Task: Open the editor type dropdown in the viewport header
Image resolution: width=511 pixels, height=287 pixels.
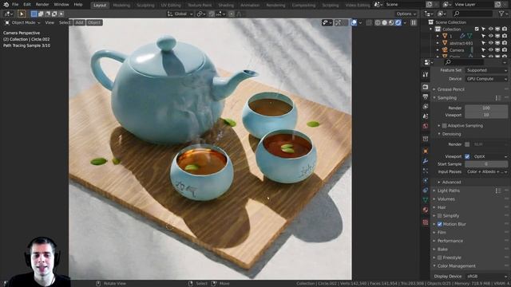Action: 8,14
